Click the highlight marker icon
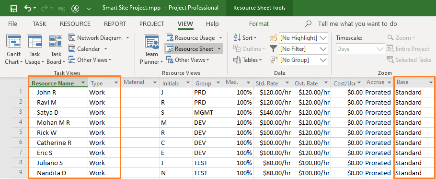 (x=274, y=38)
